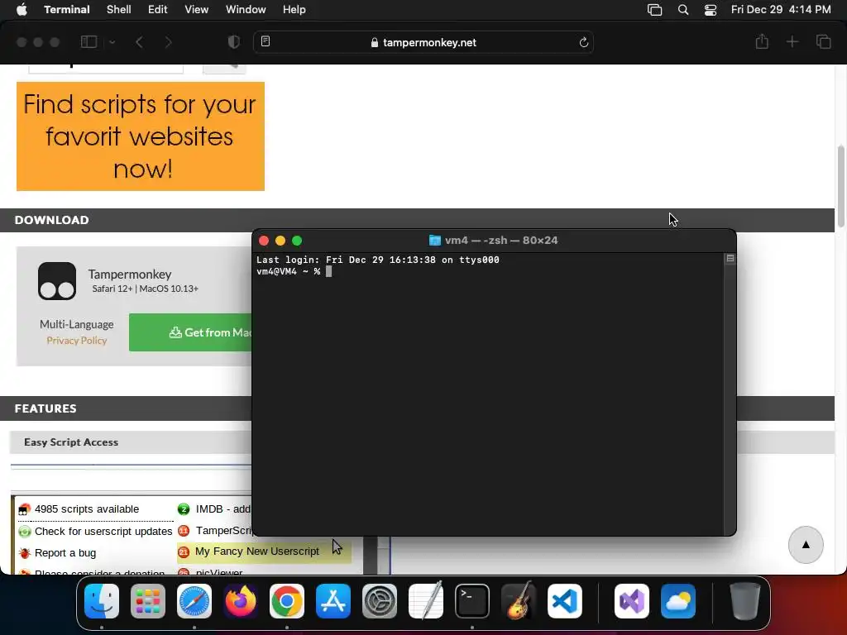Screen dimensions: 847x635
Task: Click My Fancy New Userscript entry
Action: point(257,551)
